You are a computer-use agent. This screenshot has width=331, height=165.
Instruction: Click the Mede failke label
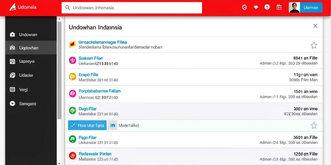129,126
